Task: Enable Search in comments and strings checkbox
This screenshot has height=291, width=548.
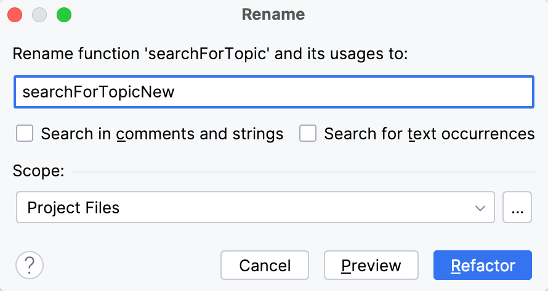Action: pos(25,134)
